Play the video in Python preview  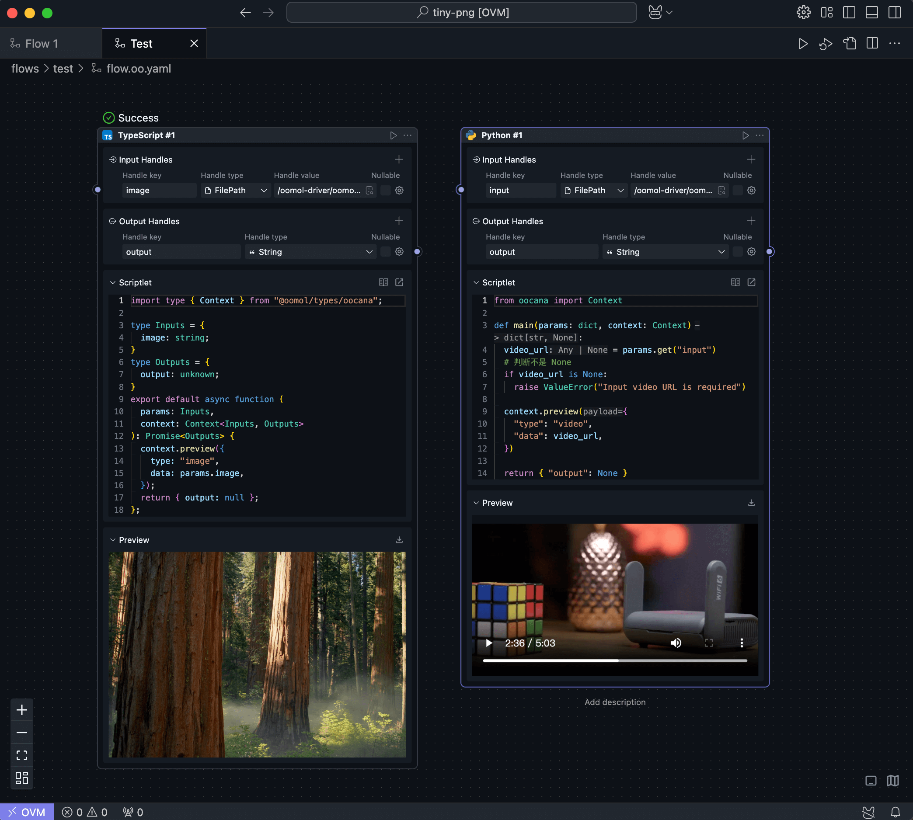tap(488, 643)
